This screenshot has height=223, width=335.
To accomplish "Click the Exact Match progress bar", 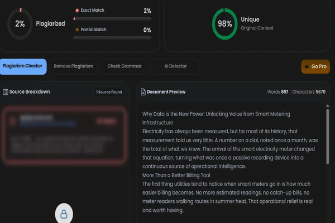I will pos(112,19).
